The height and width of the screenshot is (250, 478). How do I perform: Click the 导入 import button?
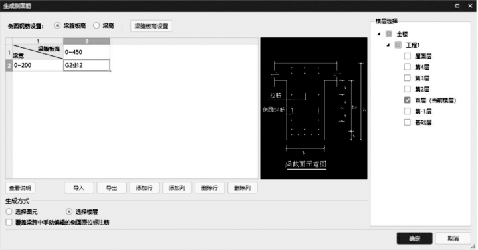pyautogui.click(x=79, y=187)
